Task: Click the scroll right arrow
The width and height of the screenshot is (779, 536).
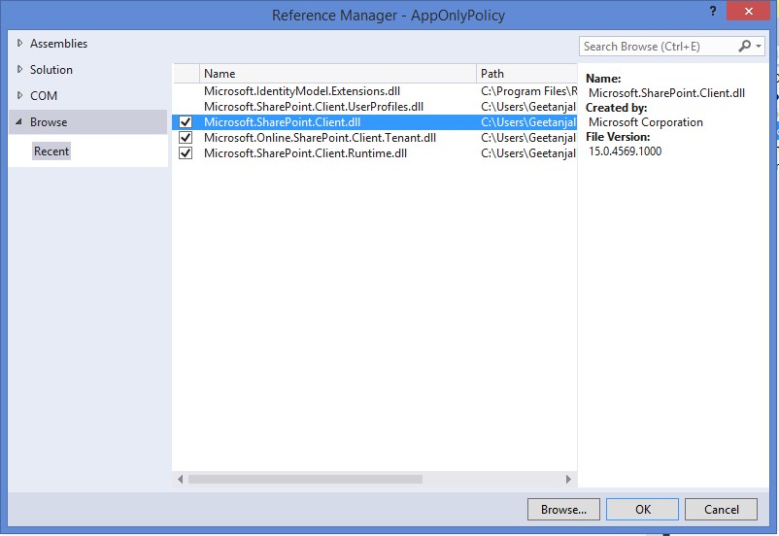Action: pos(568,479)
